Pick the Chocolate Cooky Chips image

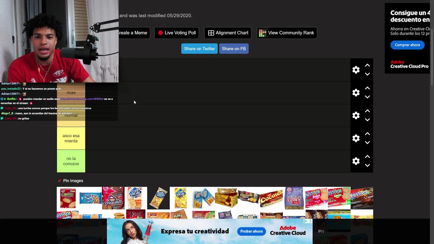(294, 198)
